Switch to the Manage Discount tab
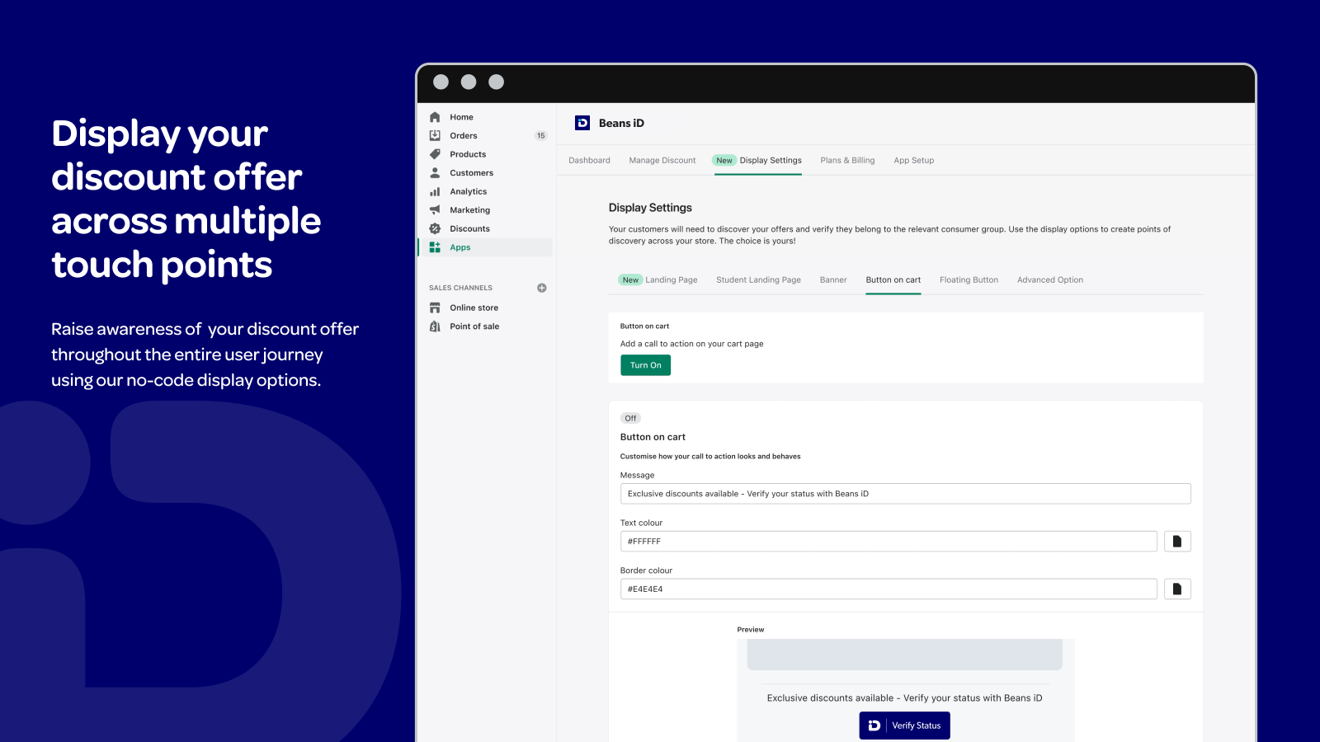 [x=662, y=161]
